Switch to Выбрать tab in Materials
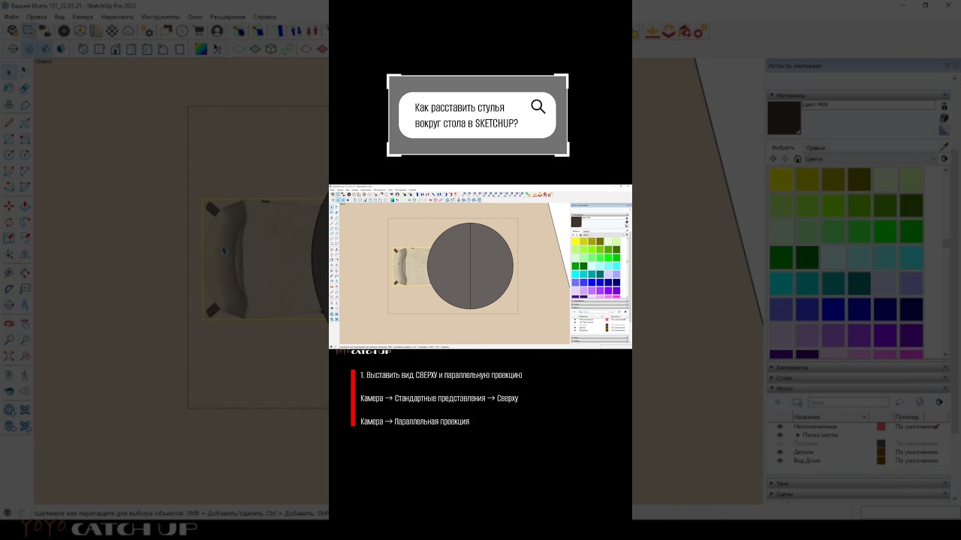961x540 pixels. point(783,148)
